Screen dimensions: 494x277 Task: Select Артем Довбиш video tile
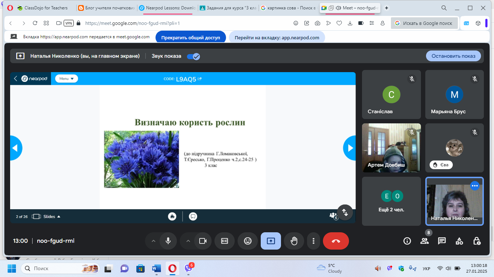pyautogui.click(x=391, y=148)
